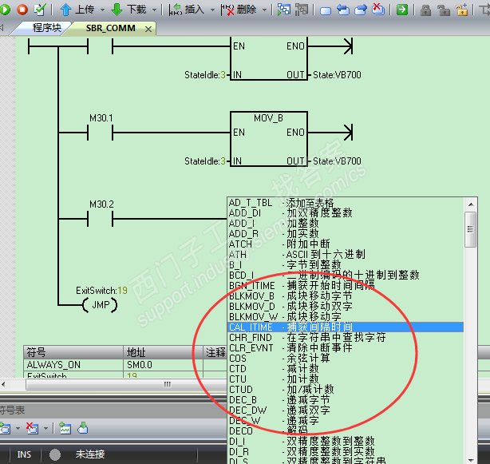Screen dimensions: 490x464
Task: Select the SBR_COMM tab
Action: (x=110, y=28)
